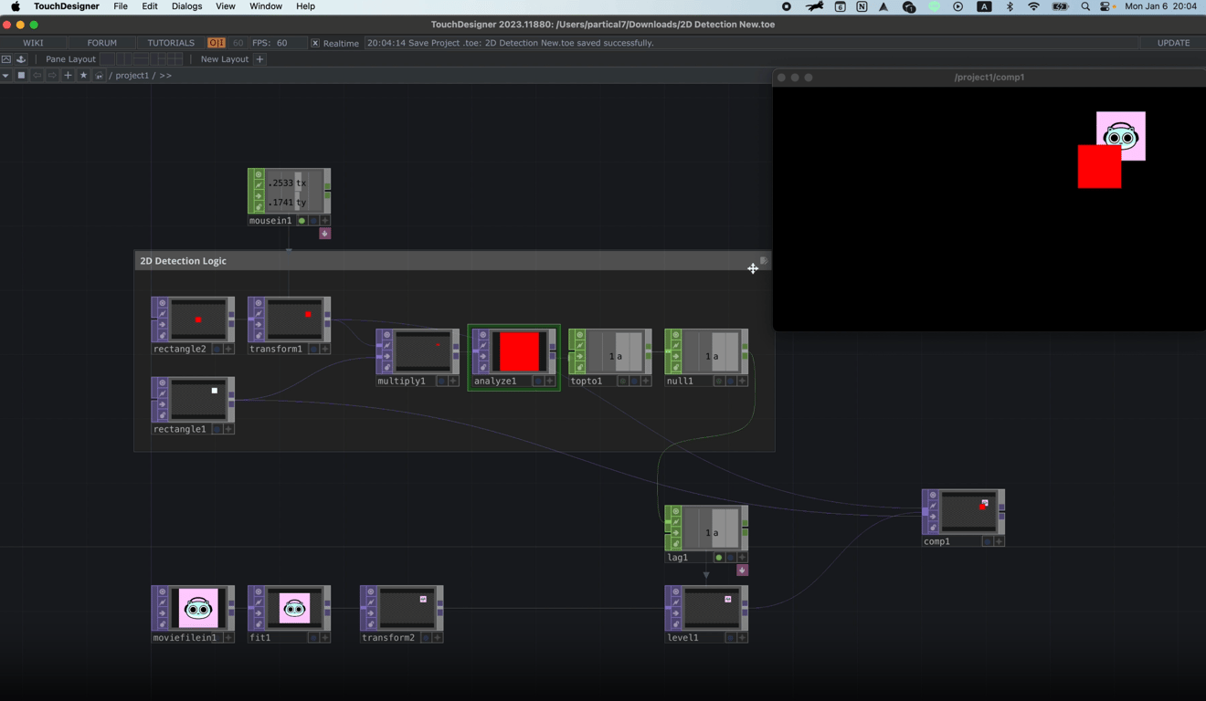Open the pane type dropdown triangle at top left
Image resolution: width=1206 pixels, height=701 pixels.
point(6,75)
